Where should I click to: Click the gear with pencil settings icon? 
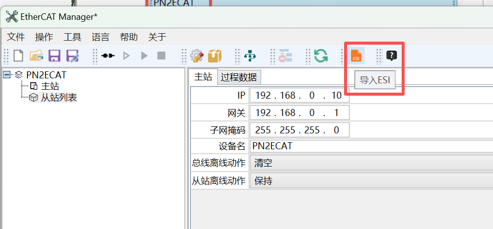[197, 56]
